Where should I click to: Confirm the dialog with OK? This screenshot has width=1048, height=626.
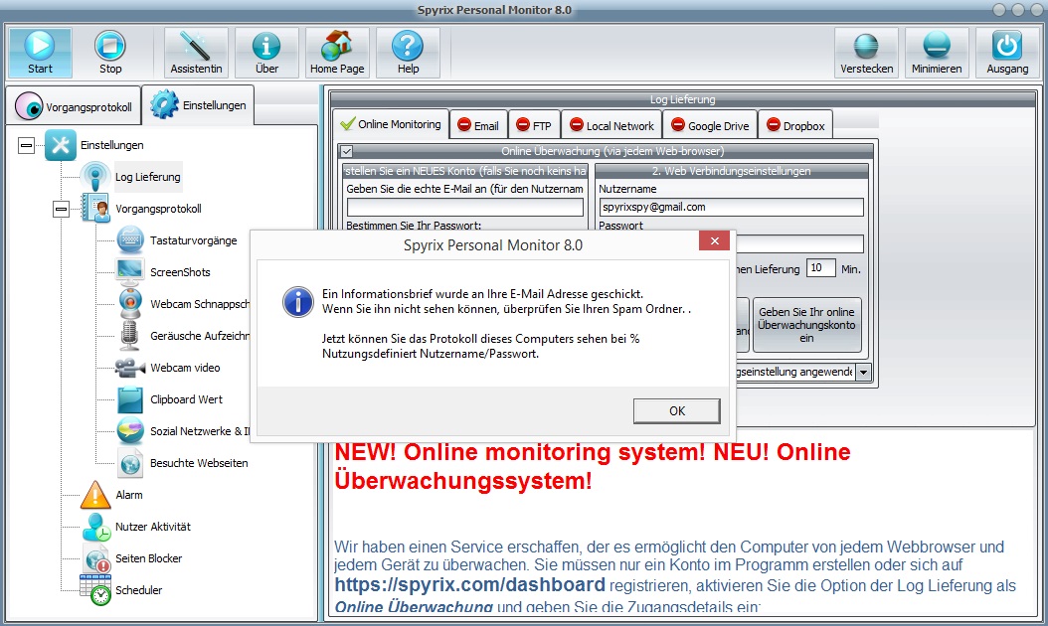pyautogui.click(x=676, y=411)
